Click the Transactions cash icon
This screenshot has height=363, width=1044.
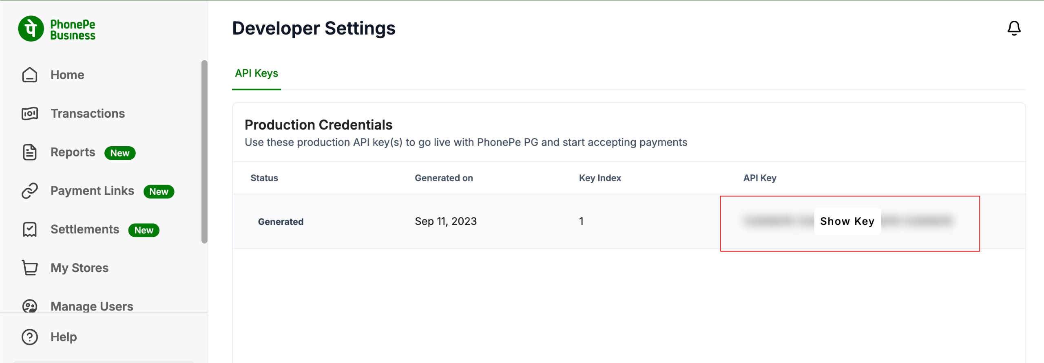click(x=30, y=113)
